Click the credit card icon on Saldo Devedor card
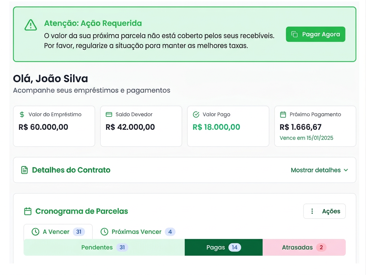The image size is (366, 275). pyautogui.click(x=109, y=114)
